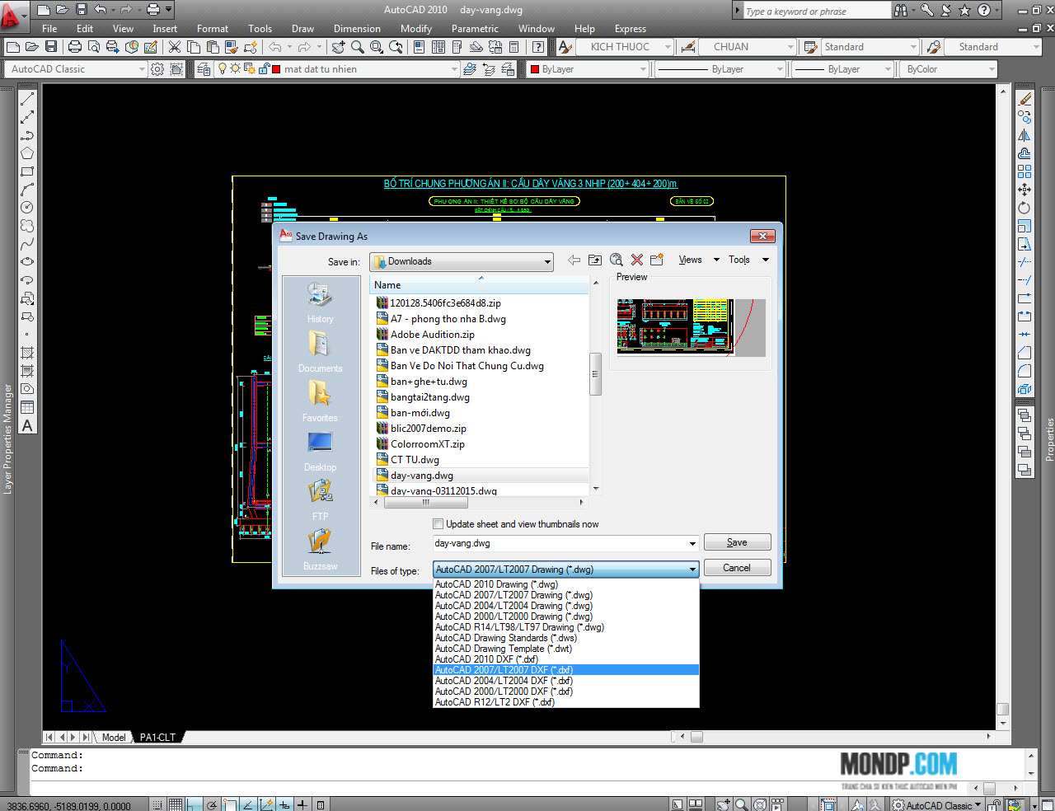The width and height of the screenshot is (1055, 811).
Task: Select the Mirror tool in modify toolbar
Action: tap(1025, 135)
